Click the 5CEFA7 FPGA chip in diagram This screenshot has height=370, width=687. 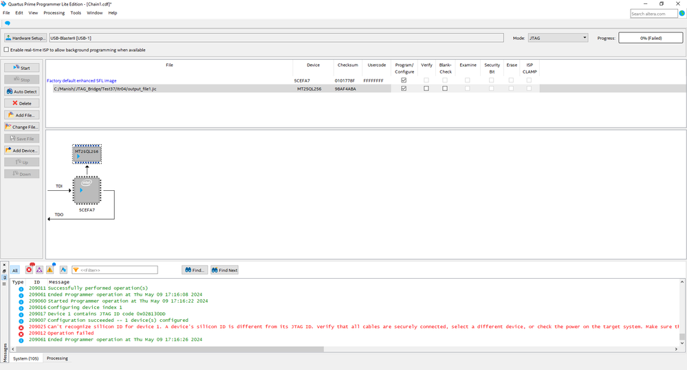[87, 190]
